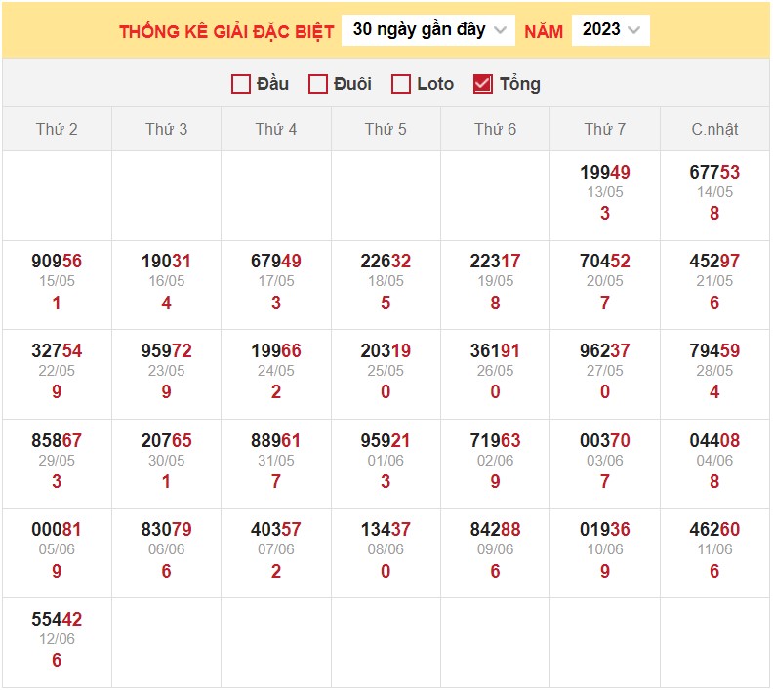The width and height of the screenshot is (773, 690).
Task: Click the NĂM label
Action: (544, 31)
